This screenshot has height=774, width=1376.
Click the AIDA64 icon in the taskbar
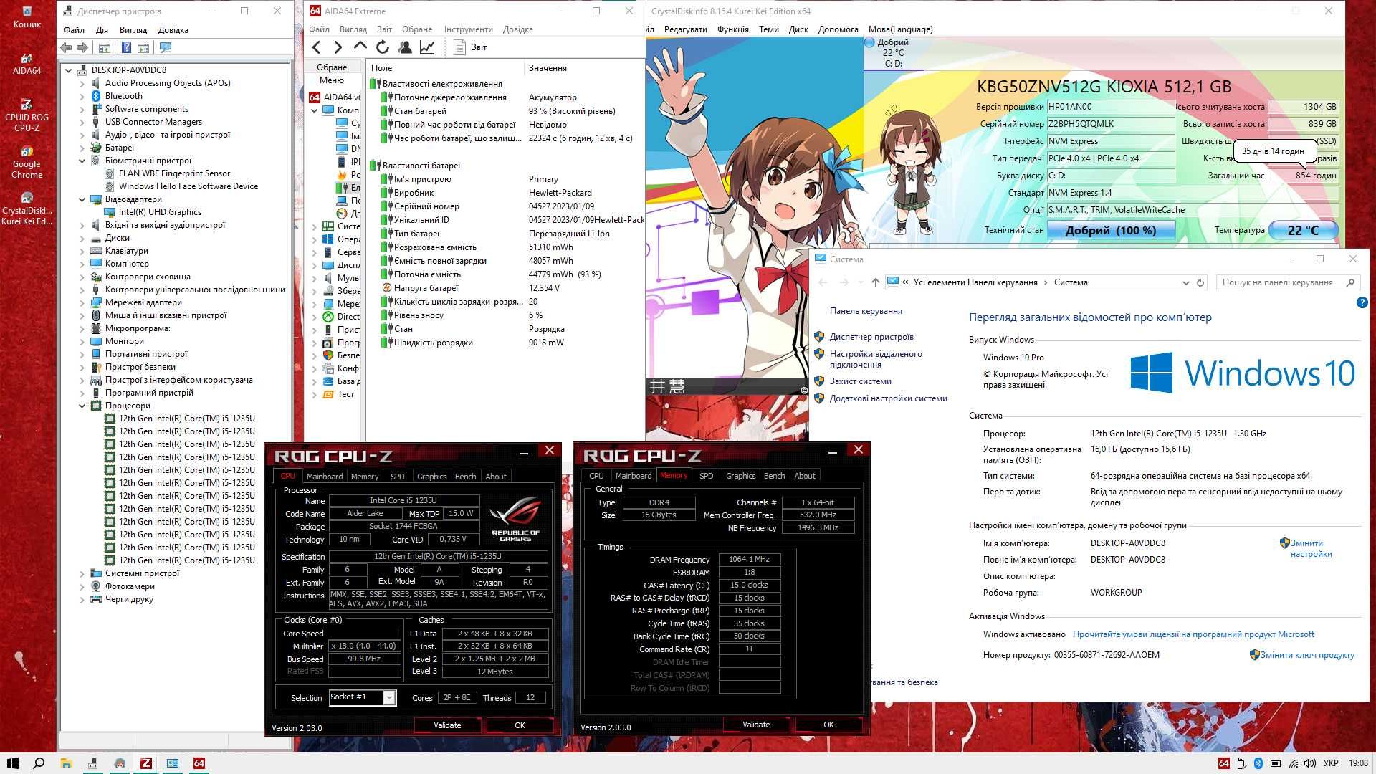click(199, 763)
